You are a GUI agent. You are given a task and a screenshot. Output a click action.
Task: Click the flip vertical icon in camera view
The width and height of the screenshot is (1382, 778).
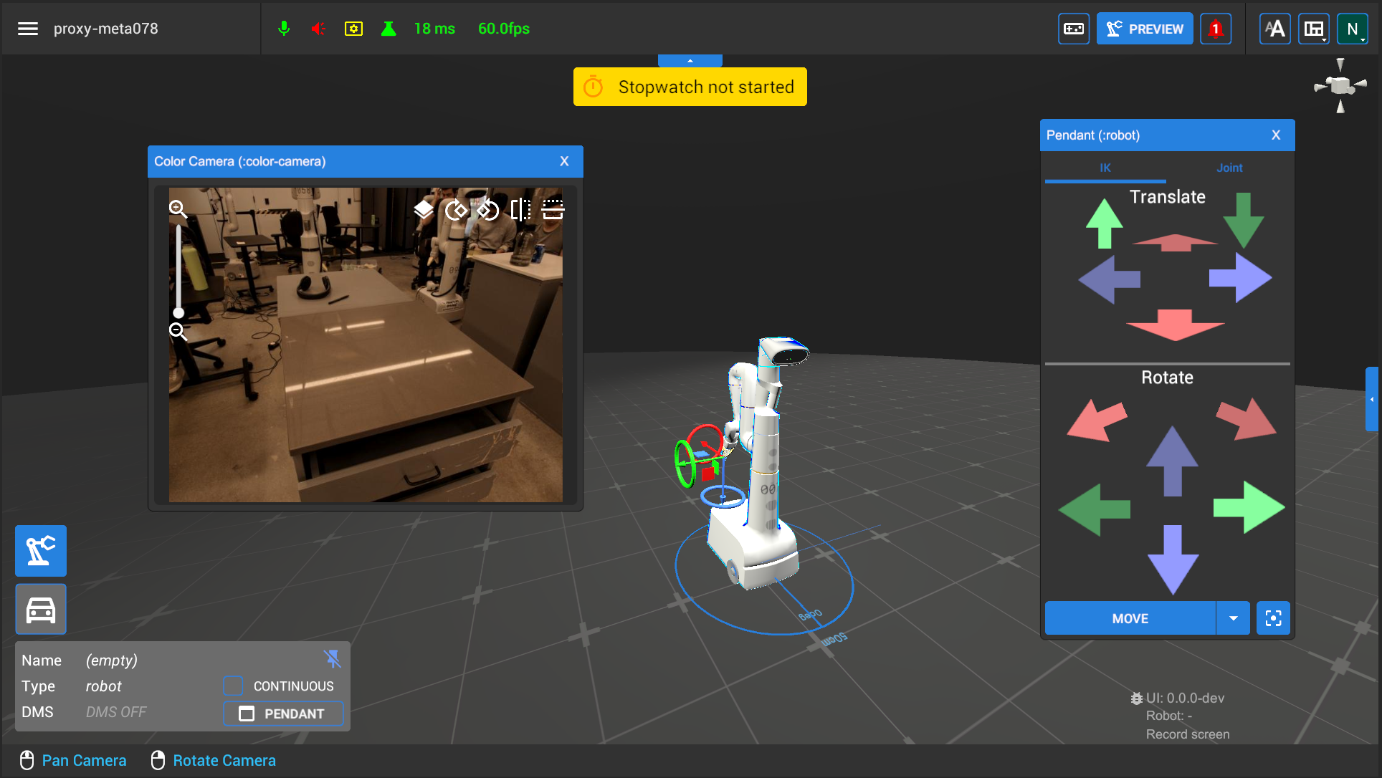tap(553, 209)
